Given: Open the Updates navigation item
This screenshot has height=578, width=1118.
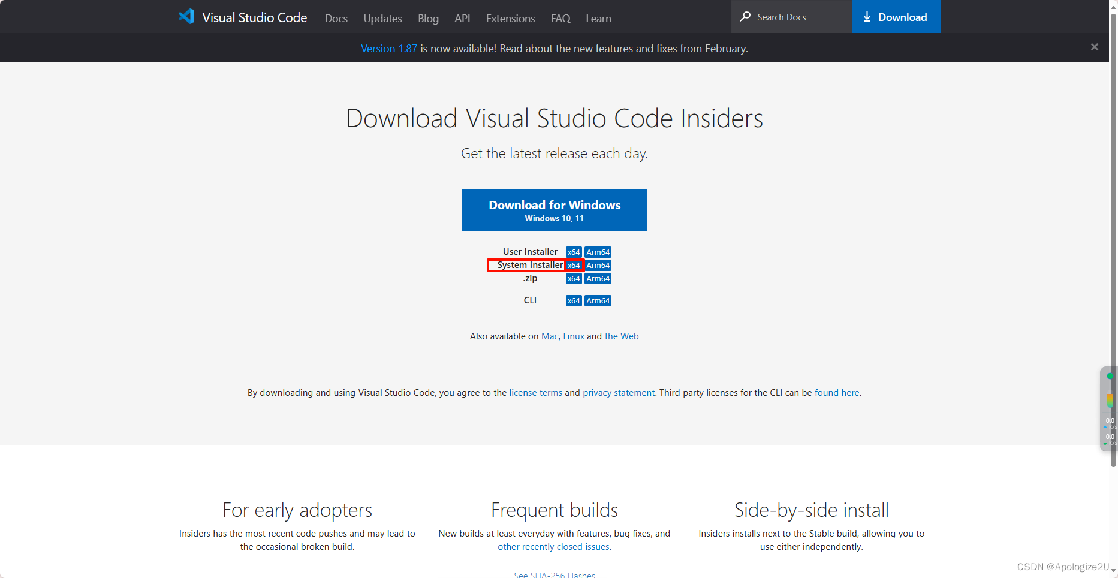Looking at the screenshot, I should pyautogui.click(x=382, y=19).
